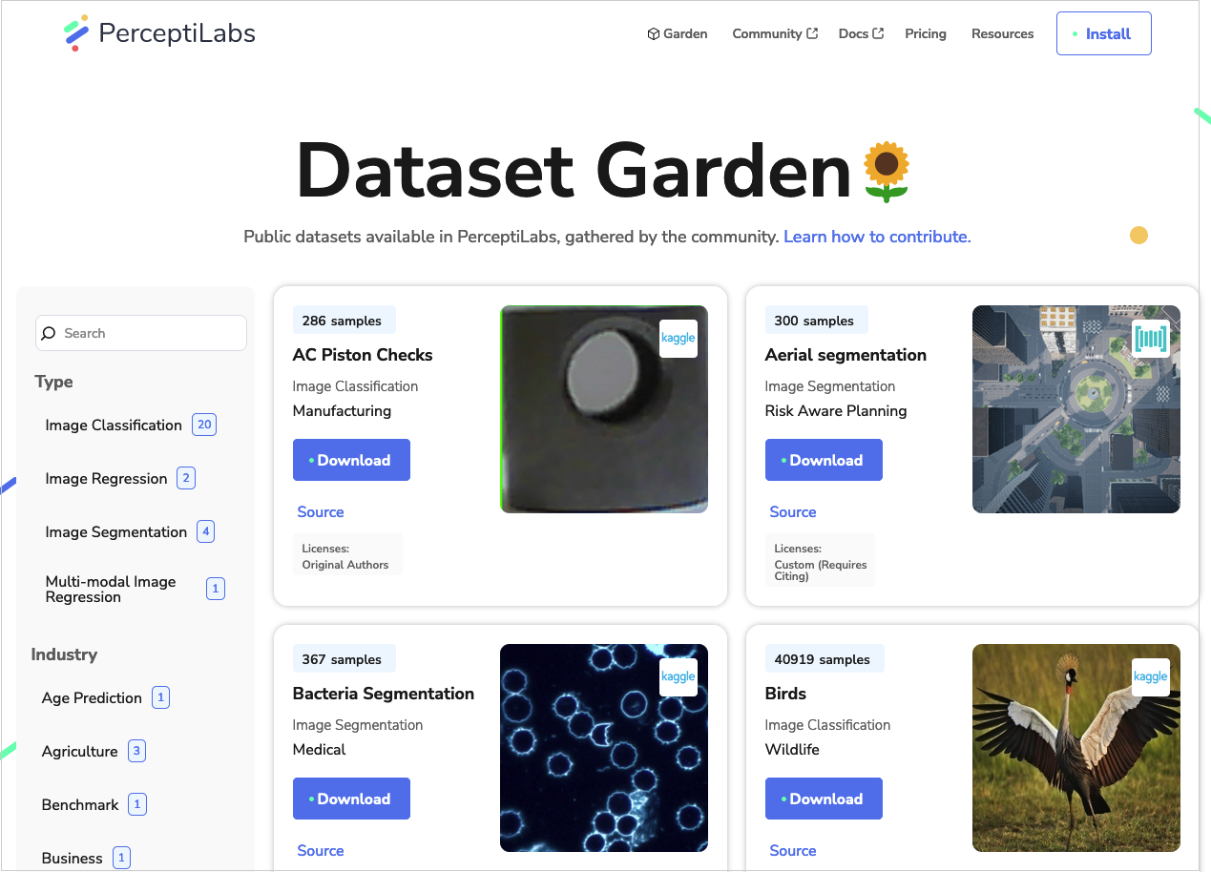Viewport: 1211px width, 872px height.
Task: Click the external link icon next to Community
Action: 812,33
